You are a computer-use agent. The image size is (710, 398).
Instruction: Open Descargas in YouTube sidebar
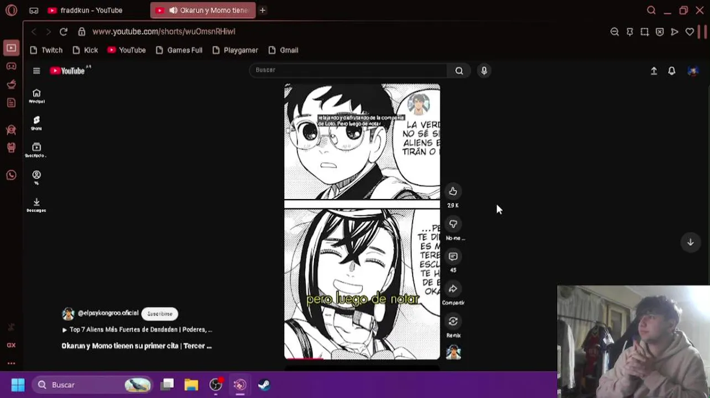pos(36,205)
